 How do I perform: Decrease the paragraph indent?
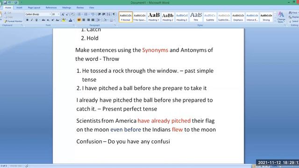pyautogui.click(x=99, y=14)
